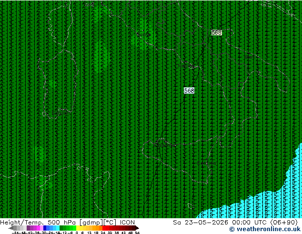The width and height of the screenshot is (302, 234).
Task: Pick the dark blue swatch in the legend
Action: pyautogui.click(x=45, y=228)
